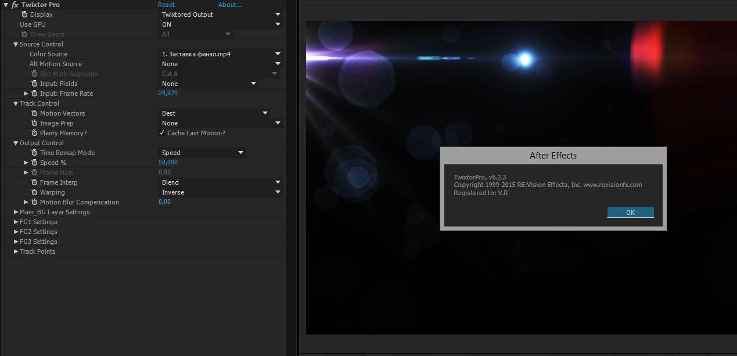
Task: Collapse the Source Control section
Action: 16,44
